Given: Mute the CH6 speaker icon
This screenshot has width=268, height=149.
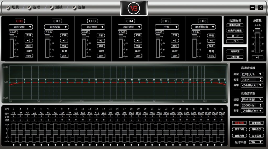Looking at the screenshot, I should [211, 41].
